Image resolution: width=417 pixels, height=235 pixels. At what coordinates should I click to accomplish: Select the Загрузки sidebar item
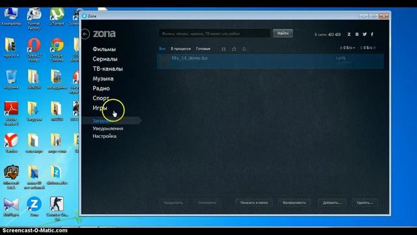point(111,121)
